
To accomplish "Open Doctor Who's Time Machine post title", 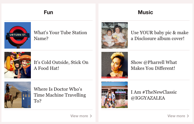I will [60, 95].
